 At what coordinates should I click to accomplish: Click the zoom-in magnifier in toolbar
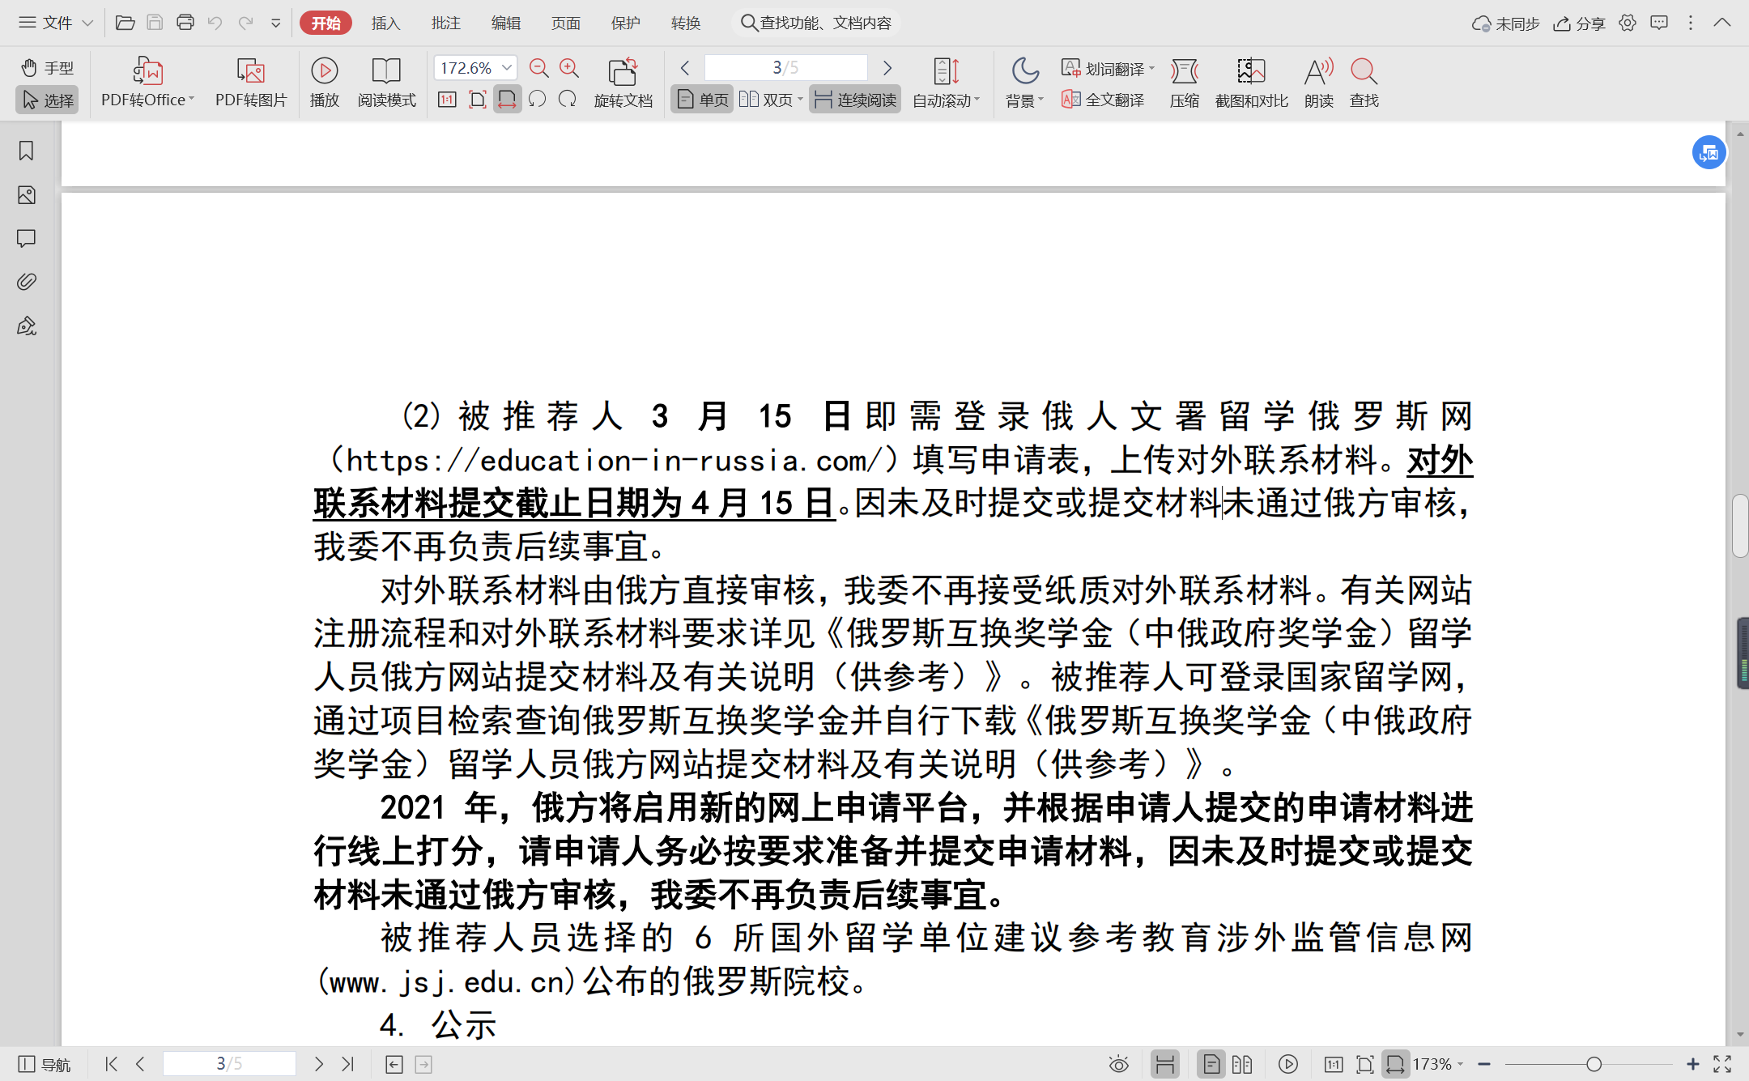pyautogui.click(x=569, y=68)
